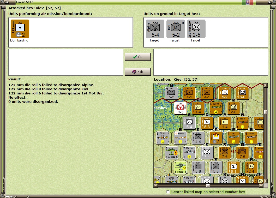
Task: Click the Ju 88A4 bomber counter on map
Action: coord(171,153)
